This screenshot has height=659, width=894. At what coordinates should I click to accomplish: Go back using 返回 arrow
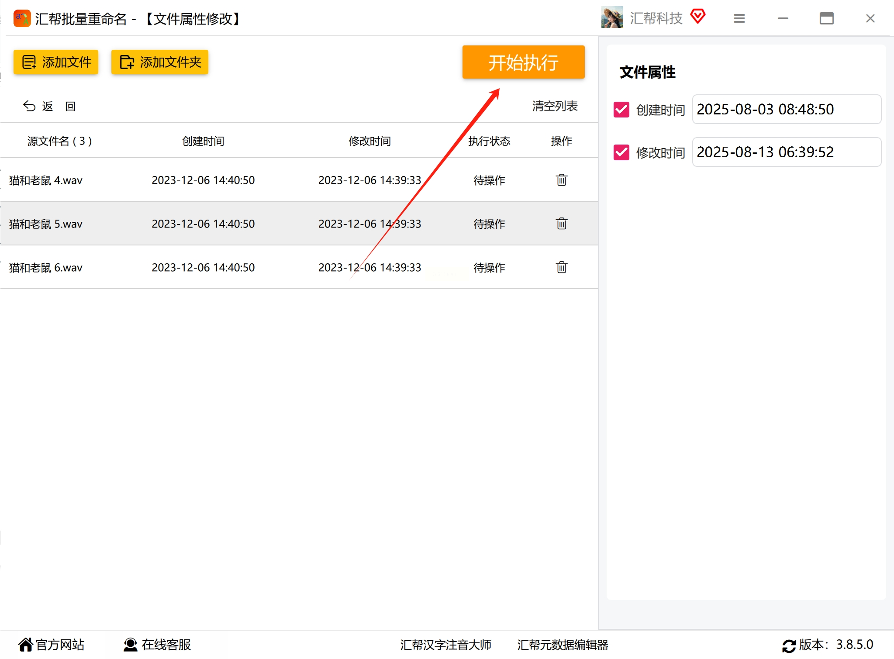point(49,106)
